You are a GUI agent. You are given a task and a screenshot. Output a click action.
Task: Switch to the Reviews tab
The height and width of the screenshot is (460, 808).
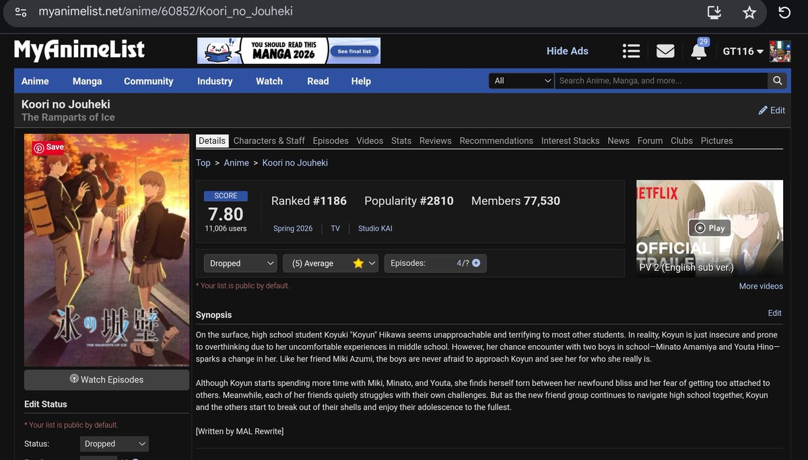tap(436, 141)
